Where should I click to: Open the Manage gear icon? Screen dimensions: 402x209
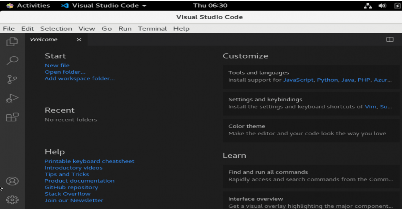coord(12,200)
